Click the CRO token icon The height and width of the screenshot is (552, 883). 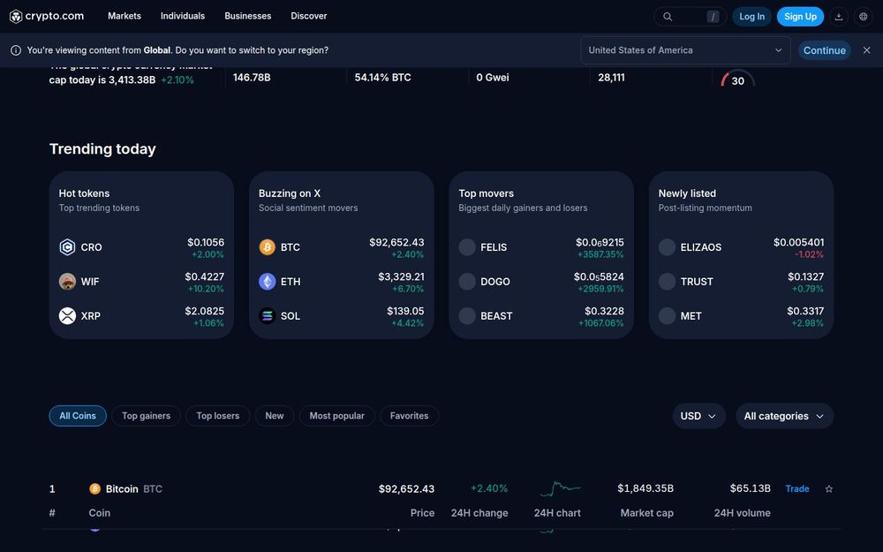[x=68, y=247]
